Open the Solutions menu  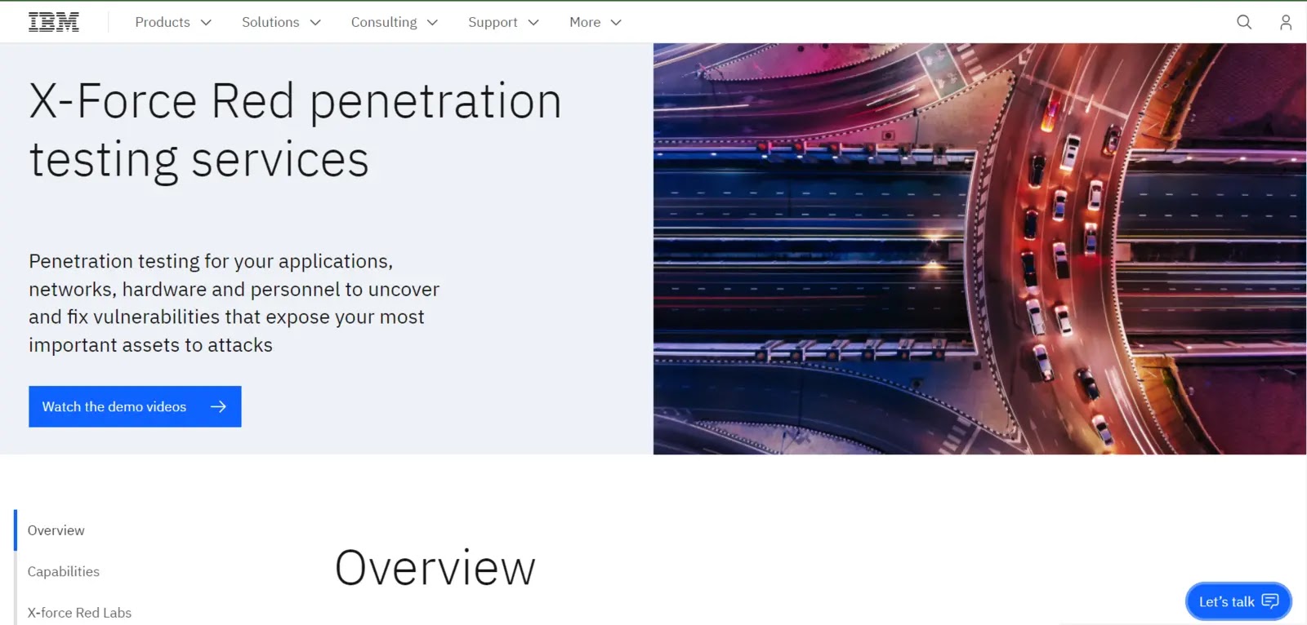click(281, 22)
